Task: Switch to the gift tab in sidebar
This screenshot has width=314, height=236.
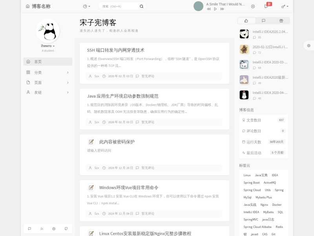Action: [281, 21]
